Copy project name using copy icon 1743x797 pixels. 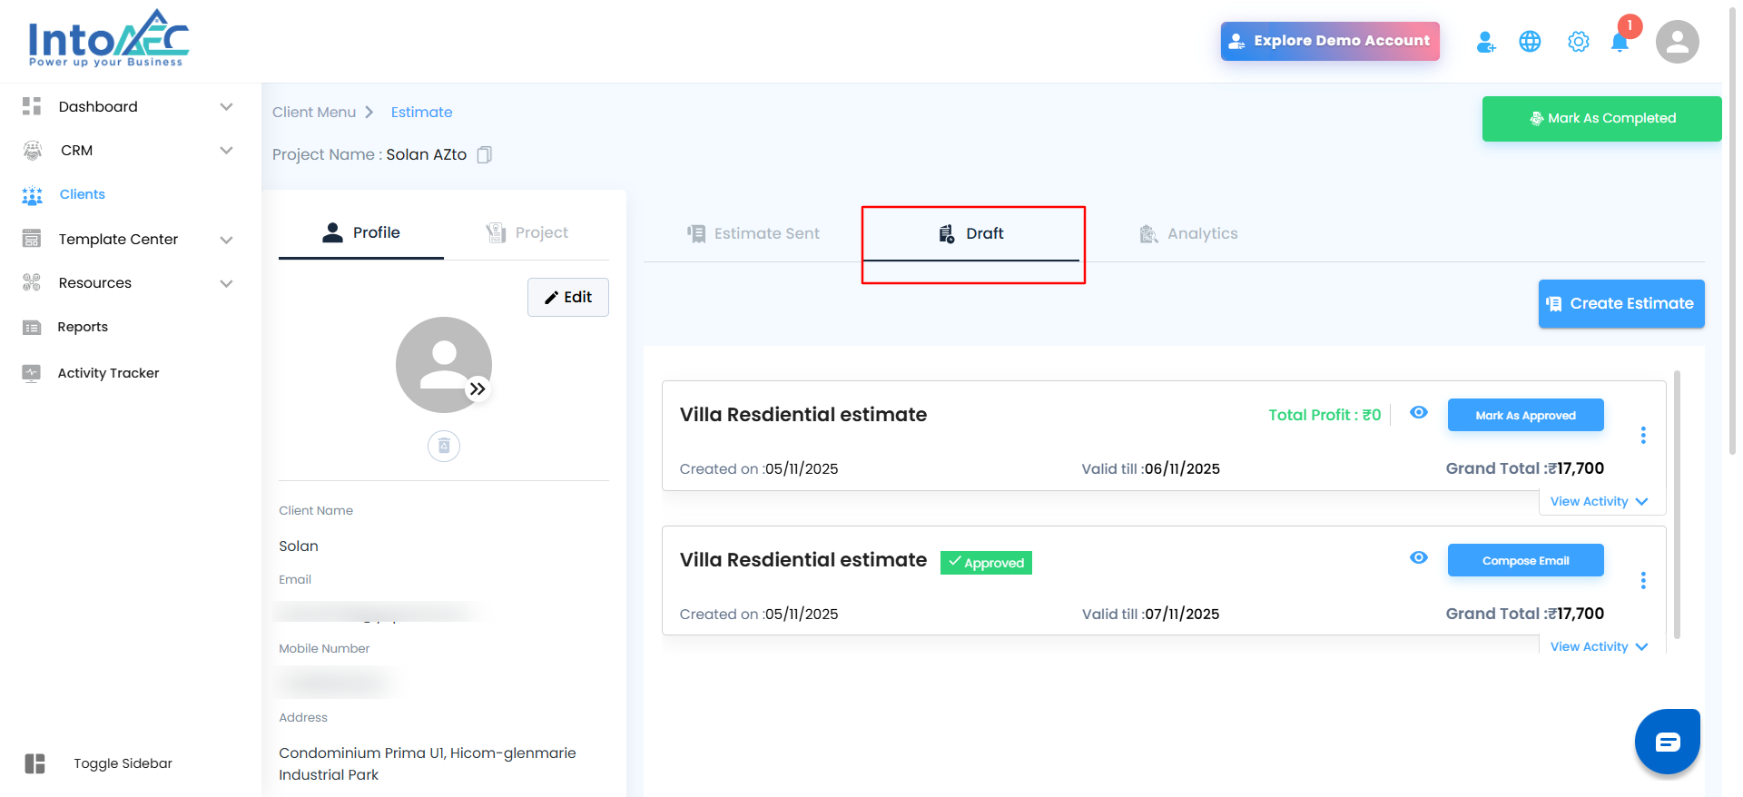point(485,154)
